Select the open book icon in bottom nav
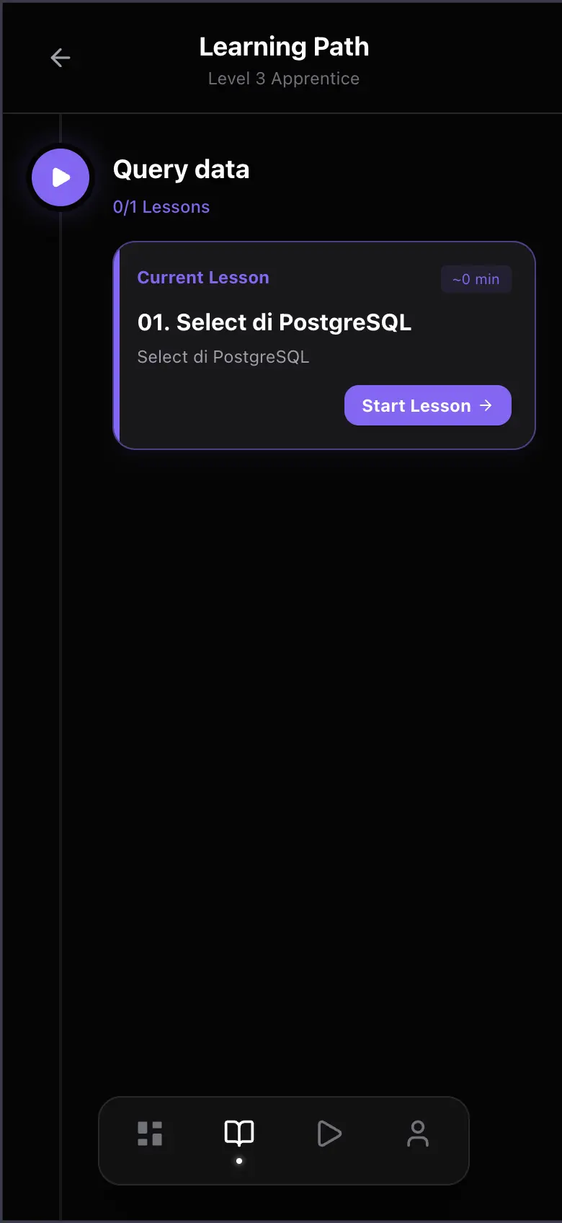Viewport: 562px width, 1223px height. tap(239, 1133)
